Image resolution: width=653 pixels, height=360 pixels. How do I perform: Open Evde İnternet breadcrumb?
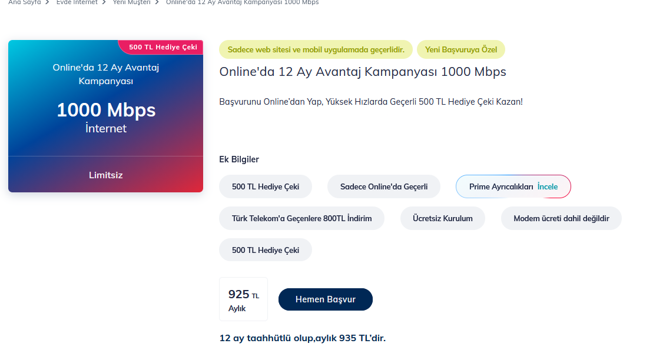tap(77, 2)
